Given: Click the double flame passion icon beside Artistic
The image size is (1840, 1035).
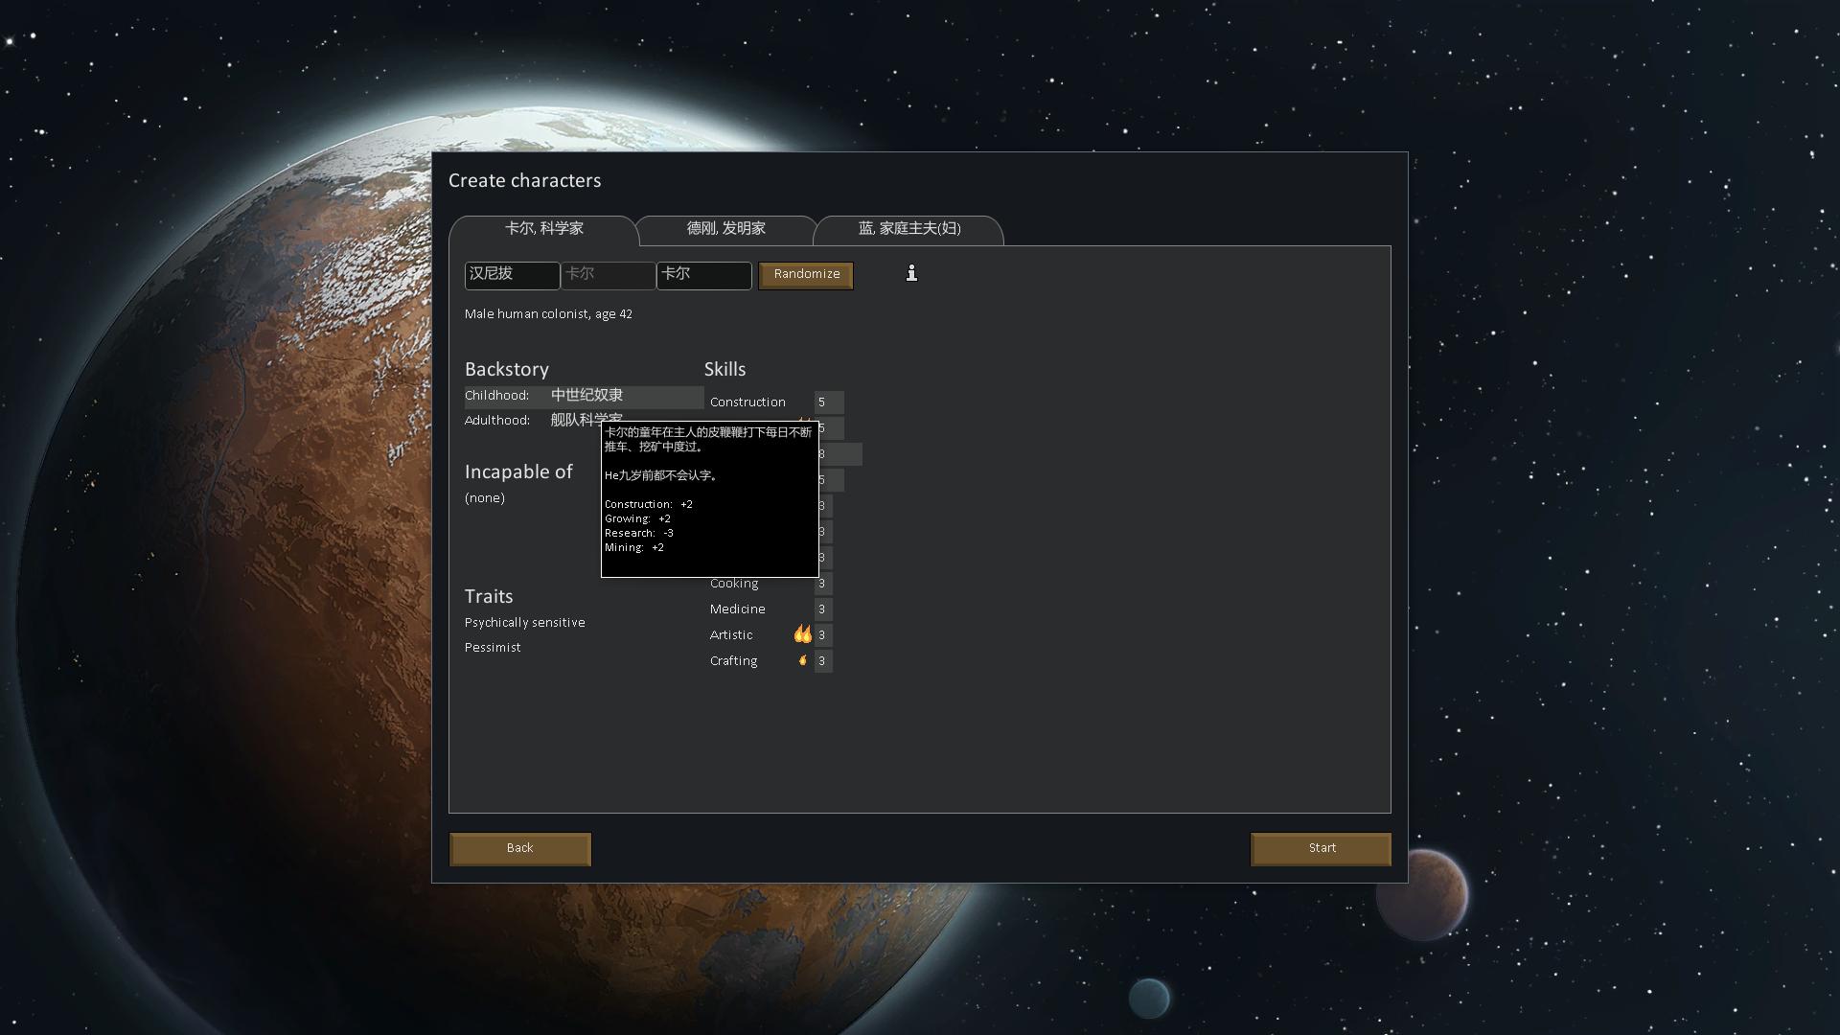Looking at the screenshot, I should 802,634.
